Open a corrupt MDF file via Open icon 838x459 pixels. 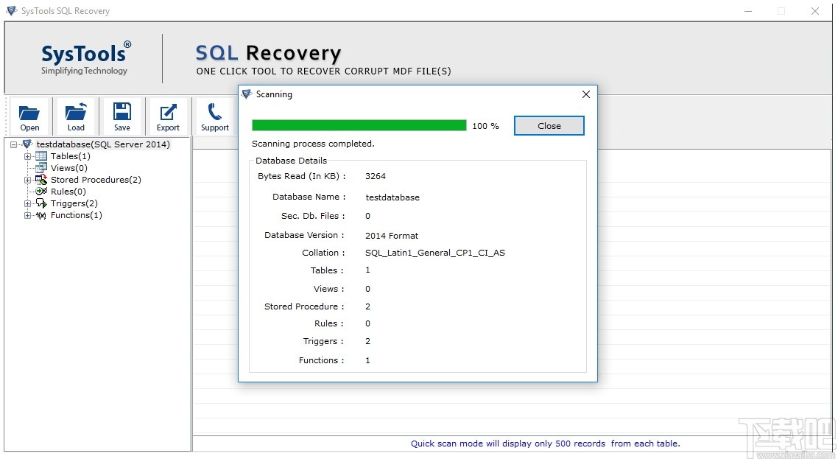(x=29, y=115)
